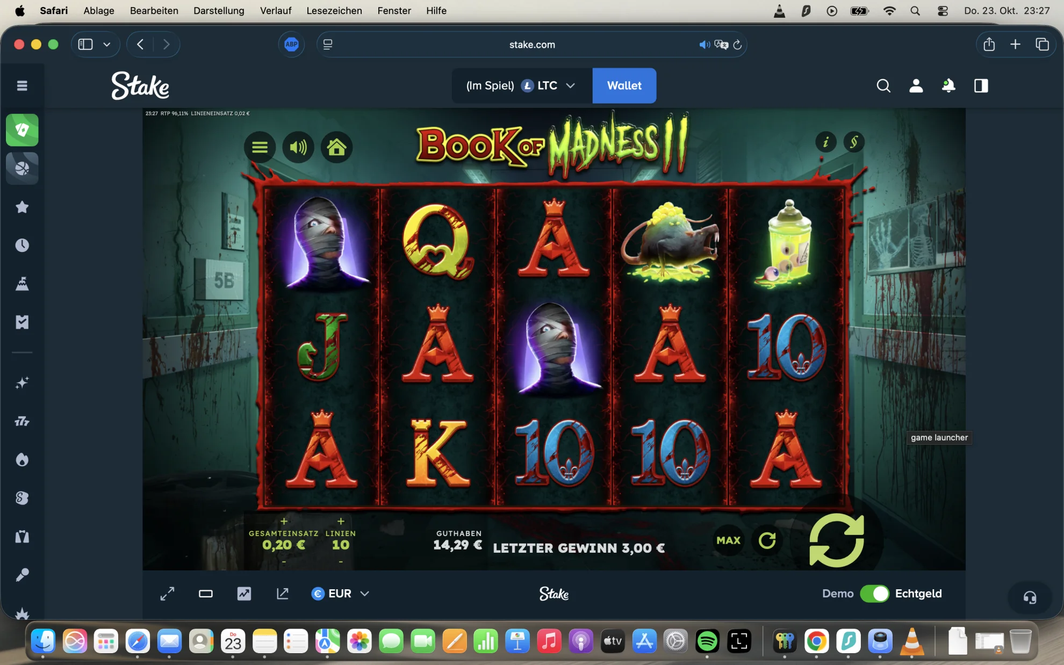Open the game hamburger menu
This screenshot has width=1064, height=665.
coord(260,147)
